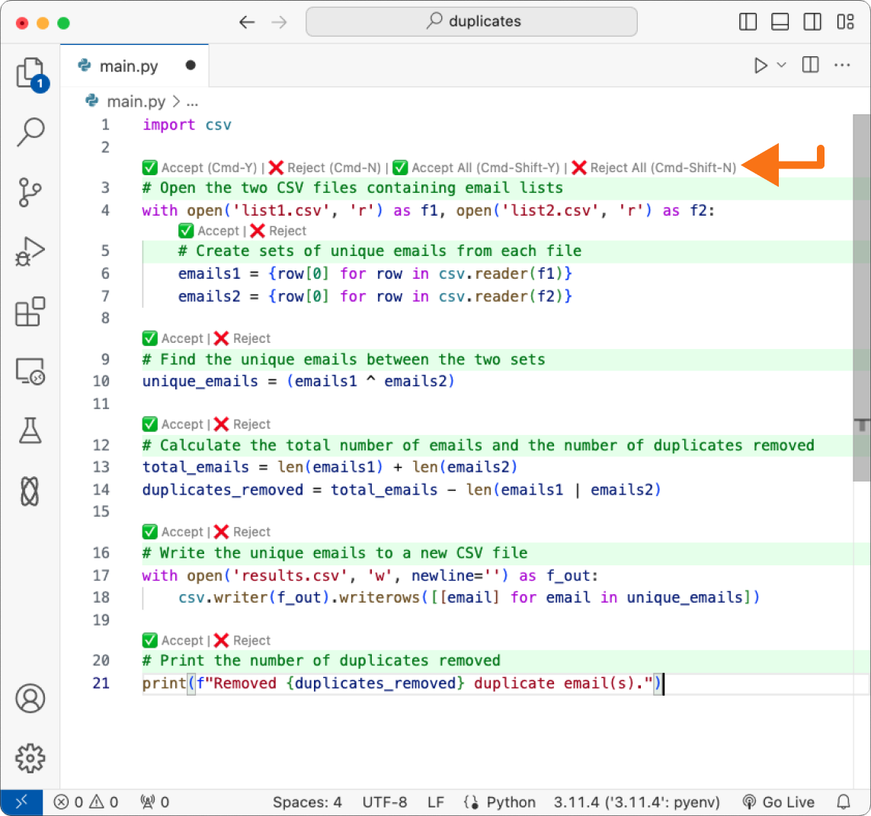Select the main.py editor tab
Screen dimensions: 871x816
(x=128, y=66)
